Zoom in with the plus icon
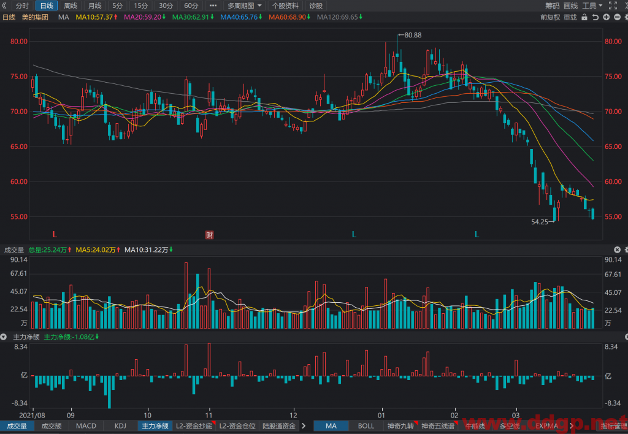This screenshot has width=628, height=434. coord(607,17)
